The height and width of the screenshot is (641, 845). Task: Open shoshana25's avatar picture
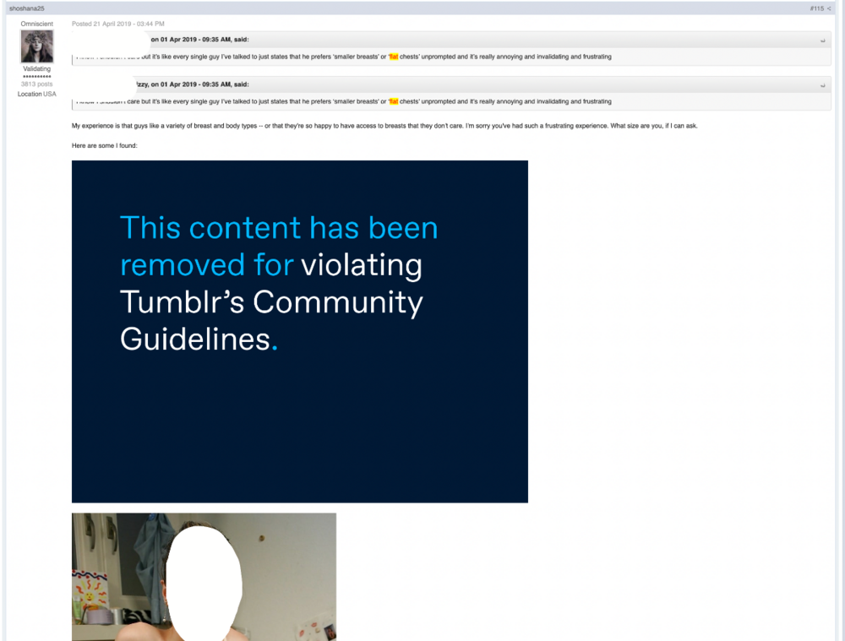pyautogui.click(x=36, y=46)
